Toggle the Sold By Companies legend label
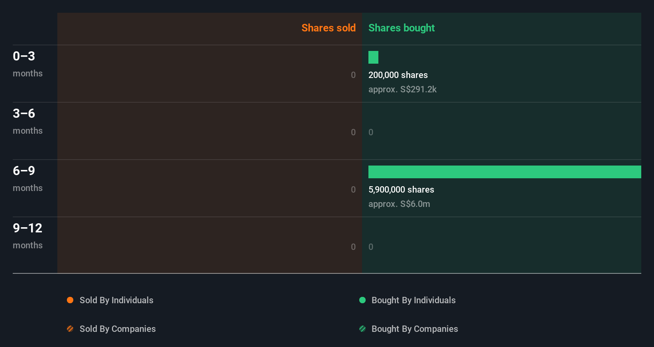The height and width of the screenshot is (347, 654). click(x=117, y=329)
